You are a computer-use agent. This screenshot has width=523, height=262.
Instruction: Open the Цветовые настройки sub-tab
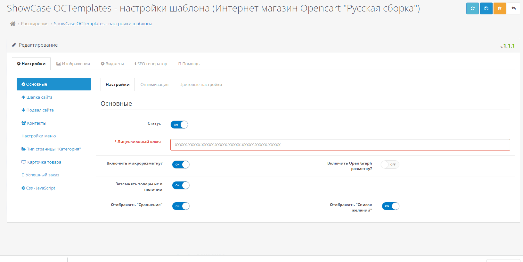pyautogui.click(x=200, y=84)
